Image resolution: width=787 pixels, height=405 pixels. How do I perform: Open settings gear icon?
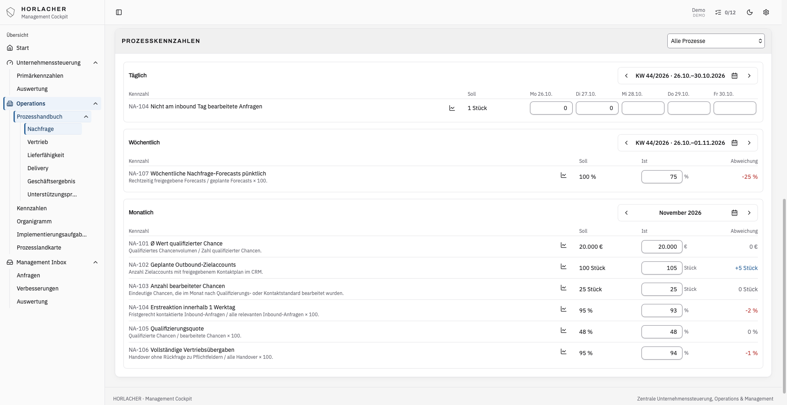pos(766,12)
